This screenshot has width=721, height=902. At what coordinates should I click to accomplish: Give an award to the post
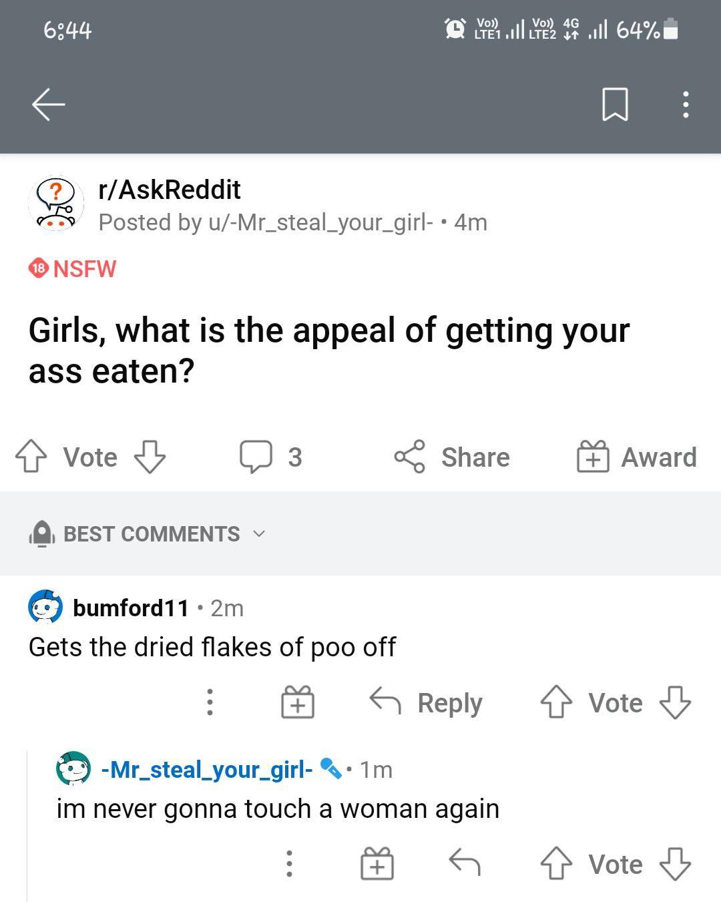637,457
